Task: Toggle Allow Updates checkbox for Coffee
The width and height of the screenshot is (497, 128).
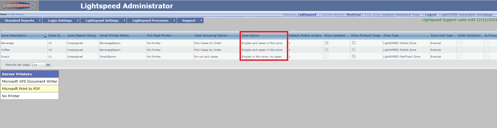Action: 327,50
